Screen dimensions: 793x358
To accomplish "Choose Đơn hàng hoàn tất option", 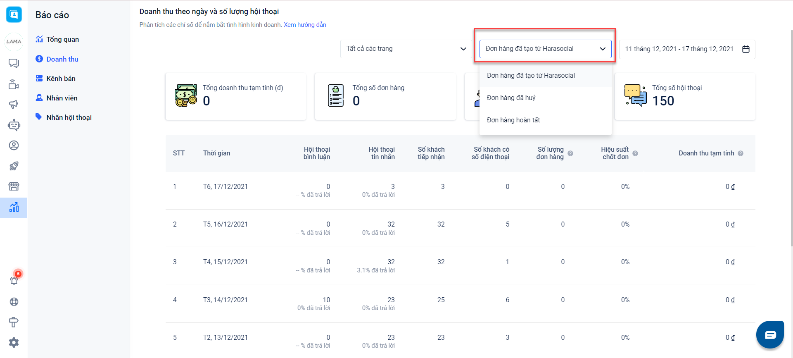I will click(x=545, y=120).
